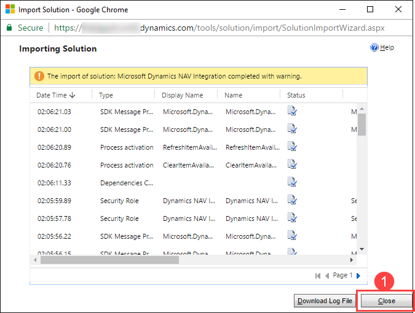This screenshot has height=313, width=415.
Task: Click status icon for 02:05:59.89 row
Action: coord(292,199)
